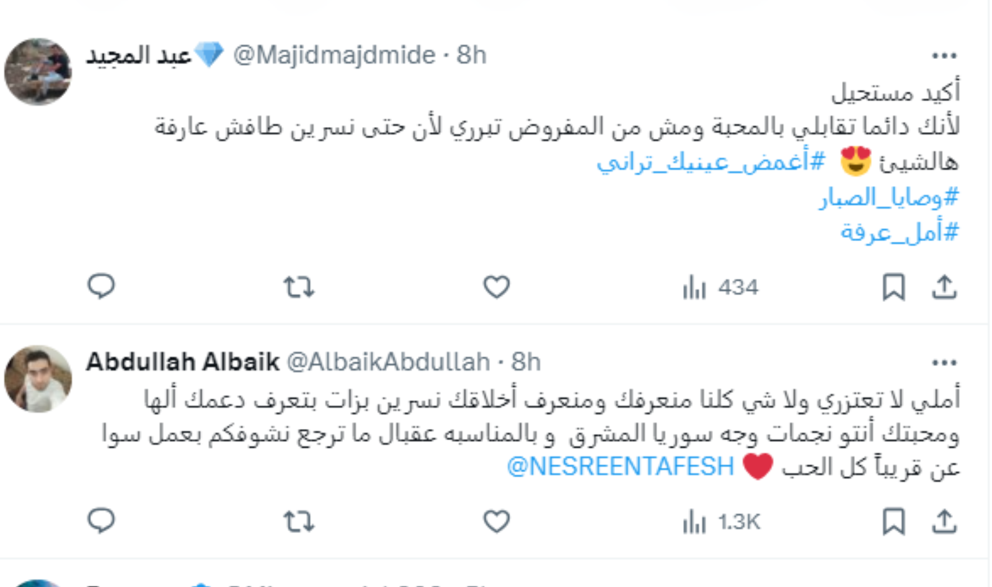Screen dimensions: 992x587
Task: Like Abdullah Albaik's tweet
Action: pos(497,521)
